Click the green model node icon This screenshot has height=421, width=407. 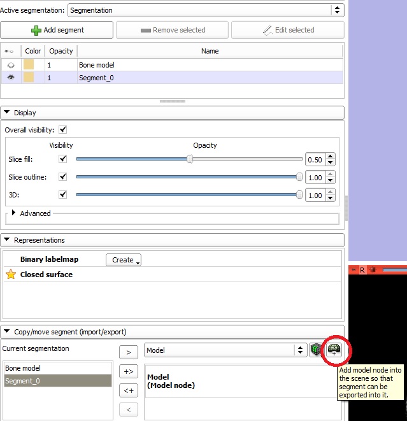click(316, 350)
